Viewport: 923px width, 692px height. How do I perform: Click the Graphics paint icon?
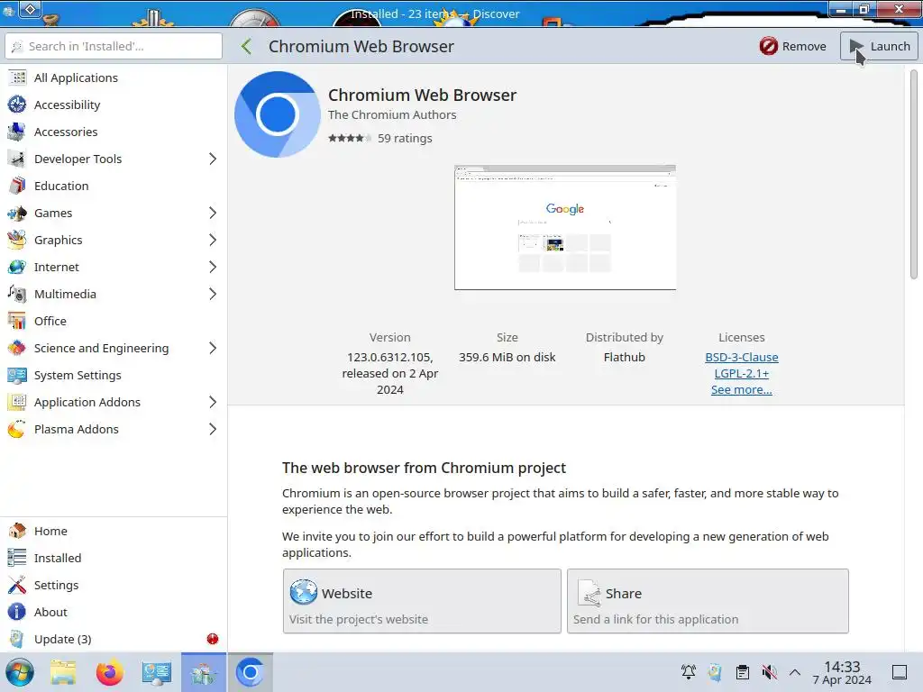[x=17, y=240]
